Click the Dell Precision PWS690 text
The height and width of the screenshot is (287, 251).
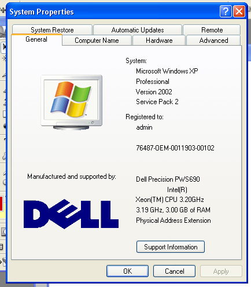[x=168, y=179]
